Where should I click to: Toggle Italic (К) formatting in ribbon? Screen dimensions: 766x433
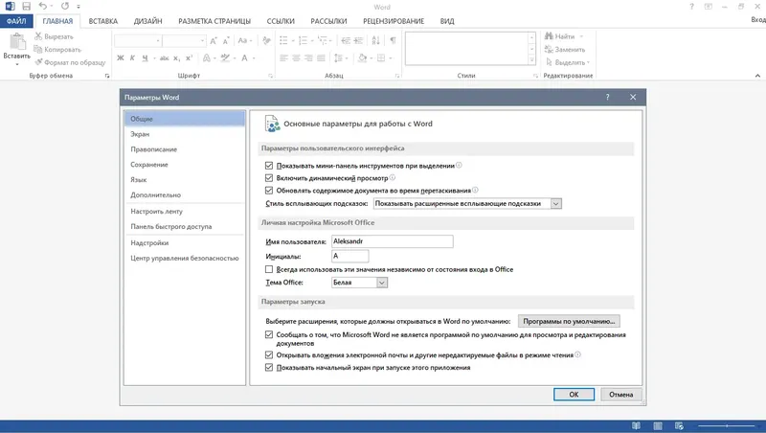(x=132, y=58)
